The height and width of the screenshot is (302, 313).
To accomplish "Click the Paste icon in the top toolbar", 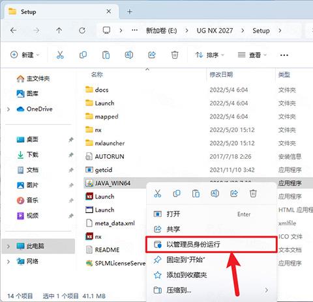I will tap(106, 55).
